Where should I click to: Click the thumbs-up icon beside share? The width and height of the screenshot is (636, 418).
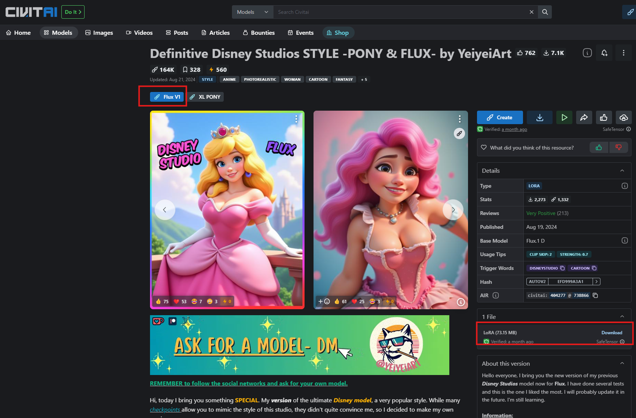tap(604, 117)
